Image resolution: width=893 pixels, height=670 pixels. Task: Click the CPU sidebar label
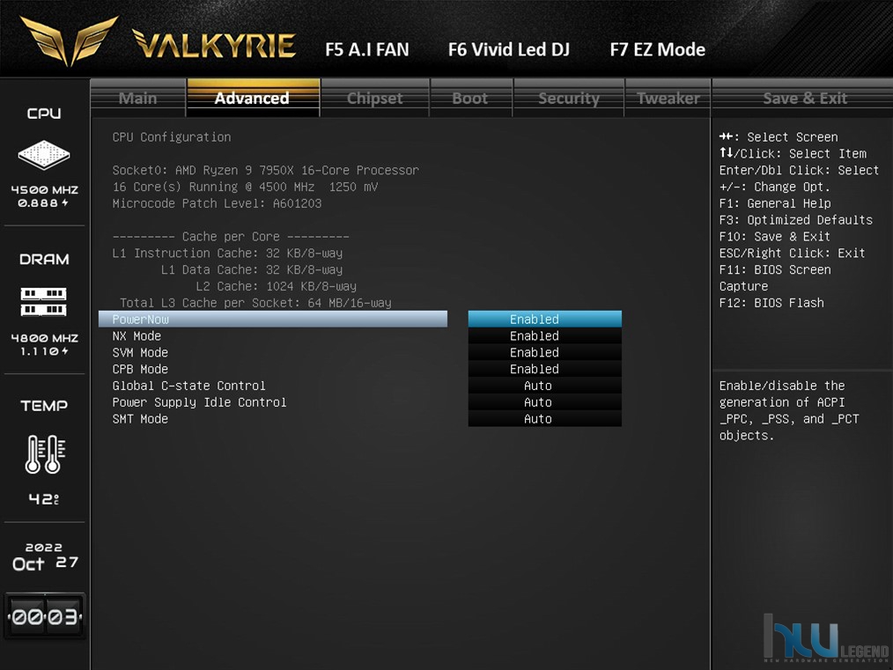coord(44,114)
